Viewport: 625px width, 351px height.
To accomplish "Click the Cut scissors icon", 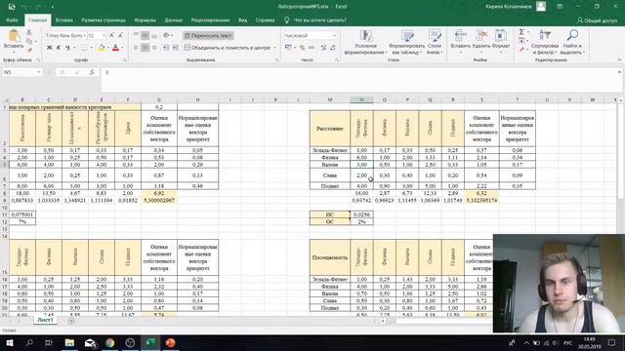I will coord(28,32).
